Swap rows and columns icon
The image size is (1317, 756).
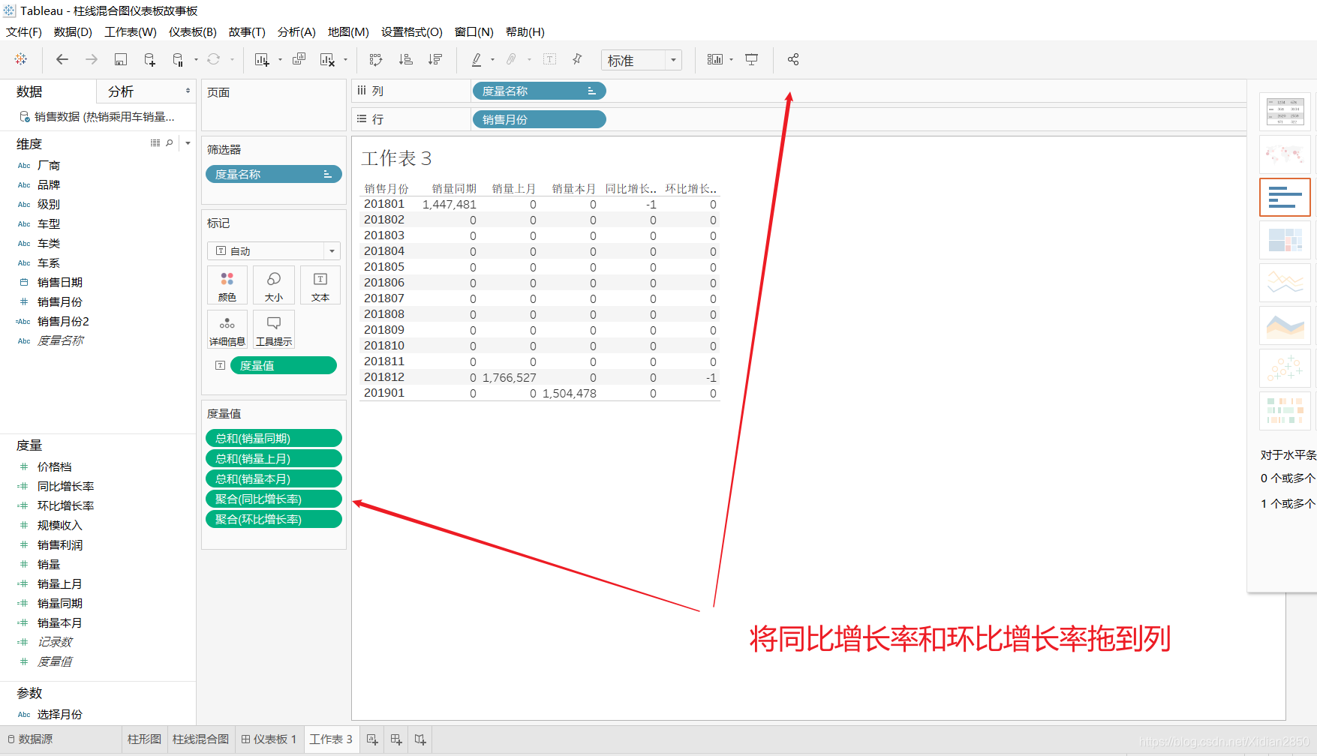tap(376, 59)
